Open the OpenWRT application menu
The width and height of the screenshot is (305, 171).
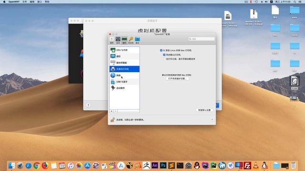(14, 2)
